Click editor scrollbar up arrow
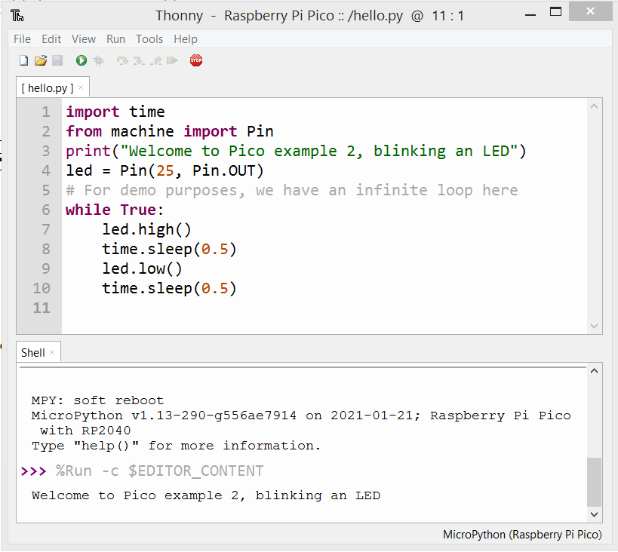Screen dimensions: 618x552 tap(595, 106)
